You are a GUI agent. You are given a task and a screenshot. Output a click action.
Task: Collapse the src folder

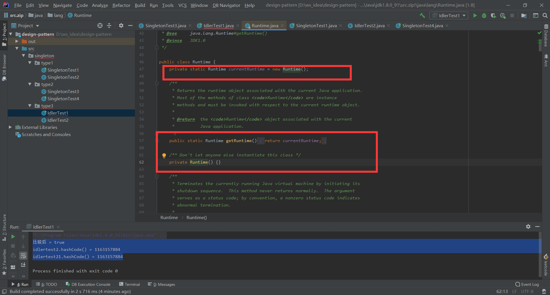tap(17, 48)
